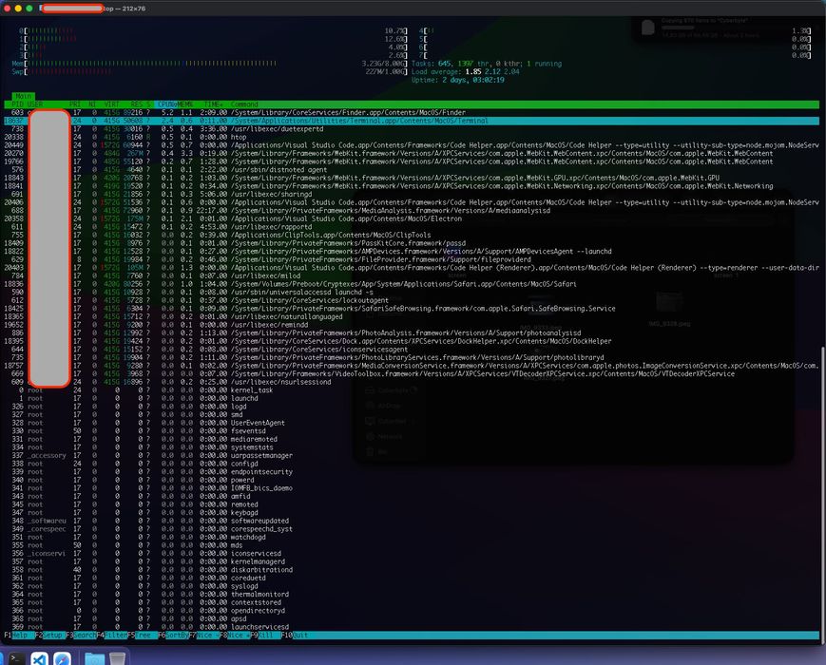Select the ClipTools process row
Image resolution: width=826 pixels, height=665 pixels.
(x=412, y=235)
